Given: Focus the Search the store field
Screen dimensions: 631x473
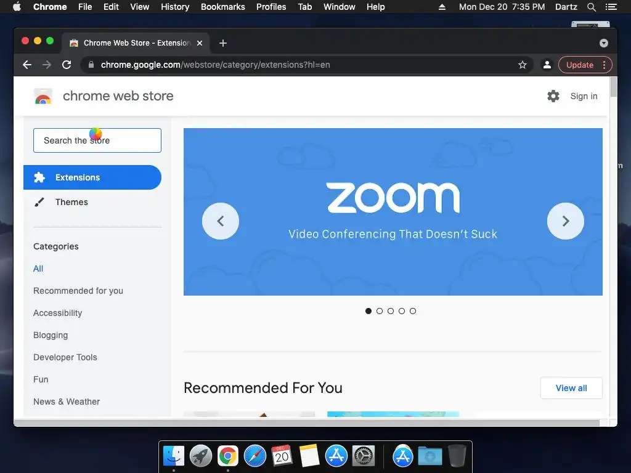Looking at the screenshot, I should [x=97, y=140].
